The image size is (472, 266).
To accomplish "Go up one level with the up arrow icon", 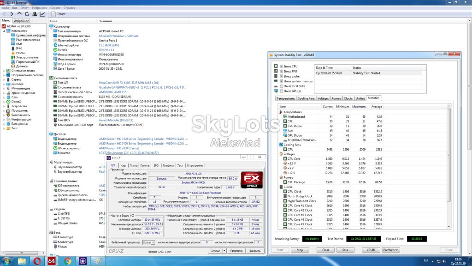I will point(19,14).
